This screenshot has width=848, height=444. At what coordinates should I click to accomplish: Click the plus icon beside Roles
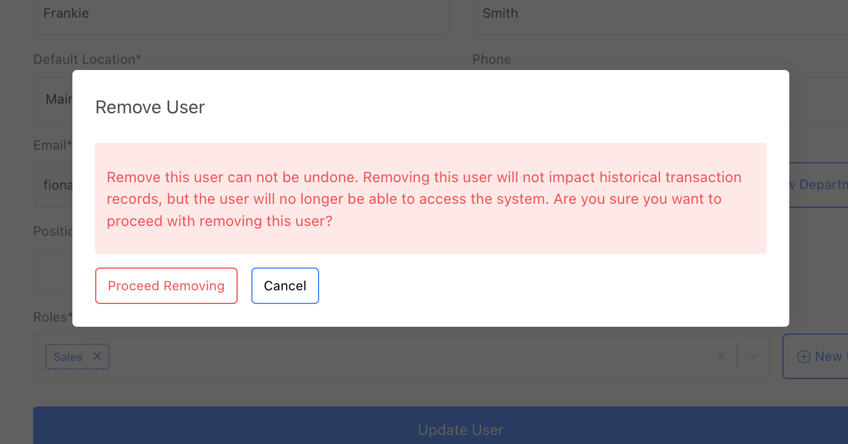[x=804, y=357]
